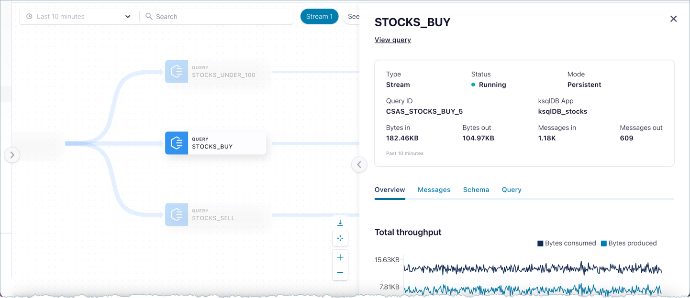This screenshot has height=298, width=690.
Task: Click the Bytes consumed legend swatch
Action: 540,244
